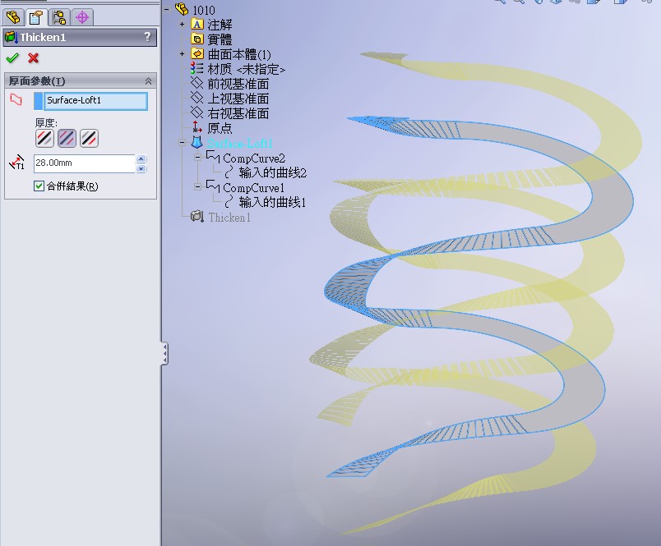Choose thicken side 1 option

(x=44, y=138)
